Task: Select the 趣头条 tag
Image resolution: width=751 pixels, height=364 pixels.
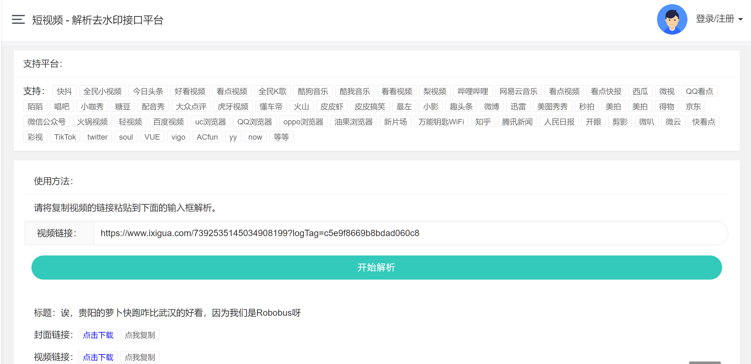Action: point(462,106)
